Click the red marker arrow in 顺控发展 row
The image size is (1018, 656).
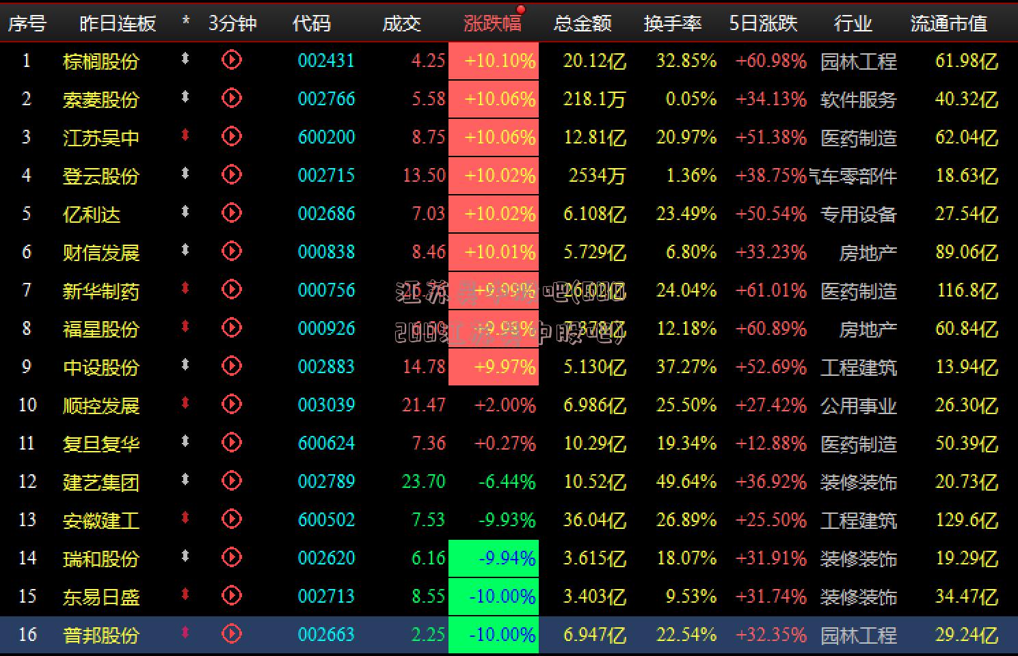[x=185, y=403]
